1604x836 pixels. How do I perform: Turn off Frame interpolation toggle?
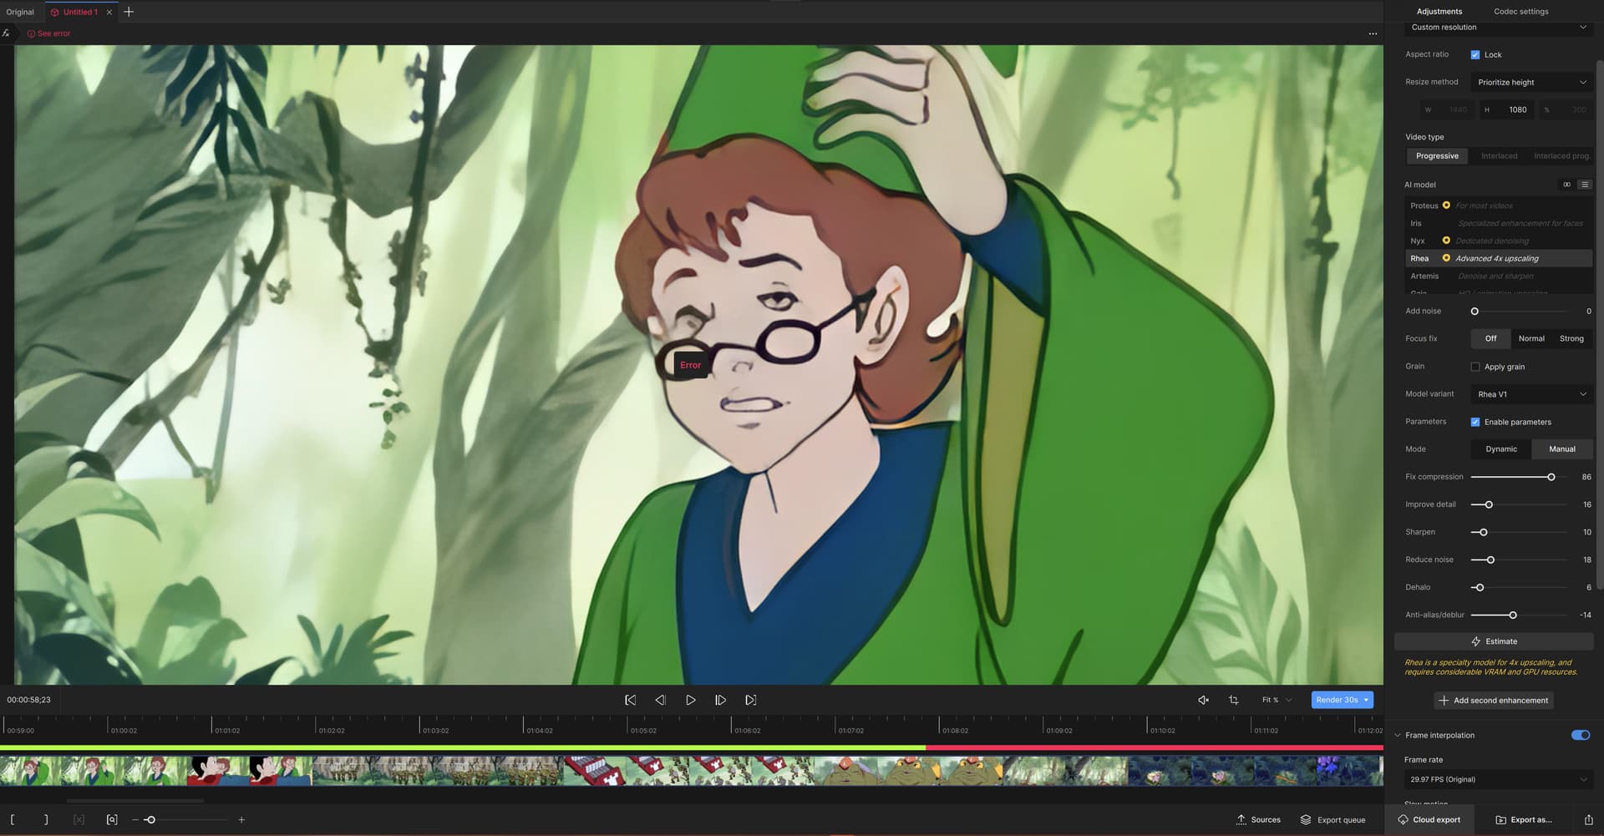click(1581, 735)
